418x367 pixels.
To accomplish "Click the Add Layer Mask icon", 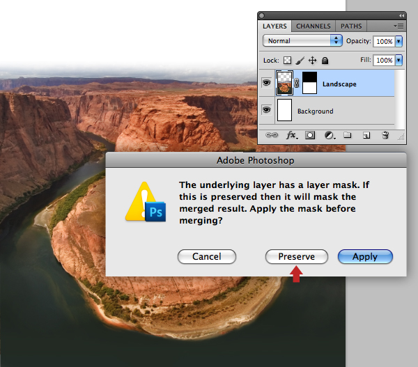I will (310, 135).
